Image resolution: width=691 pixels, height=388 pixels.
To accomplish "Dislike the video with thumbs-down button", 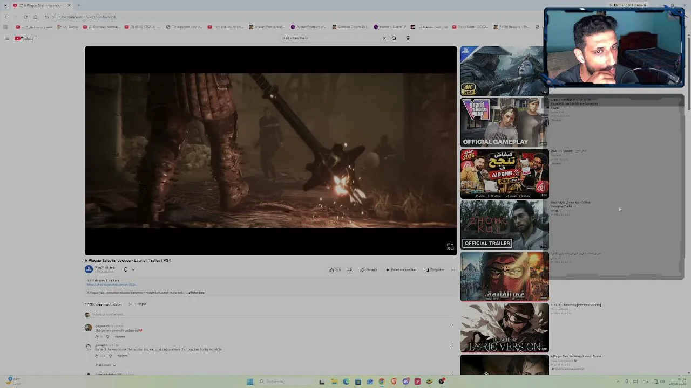I will [x=349, y=269].
